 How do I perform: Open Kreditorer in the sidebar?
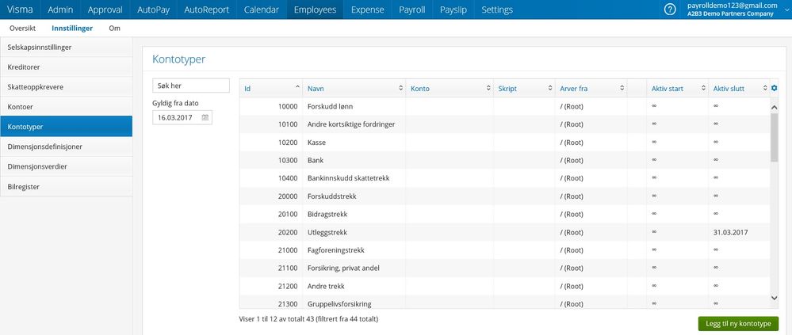coord(66,67)
